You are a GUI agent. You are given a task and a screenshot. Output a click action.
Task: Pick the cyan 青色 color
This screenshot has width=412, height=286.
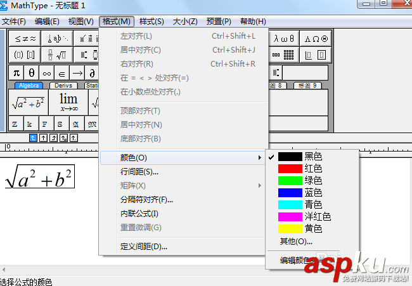(312, 204)
